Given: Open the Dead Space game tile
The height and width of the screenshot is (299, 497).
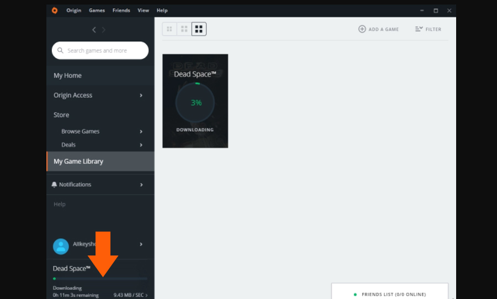Looking at the screenshot, I should [195, 101].
